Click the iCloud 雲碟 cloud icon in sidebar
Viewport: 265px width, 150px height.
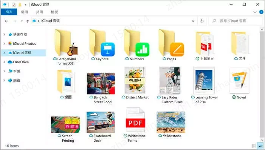point(10,53)
